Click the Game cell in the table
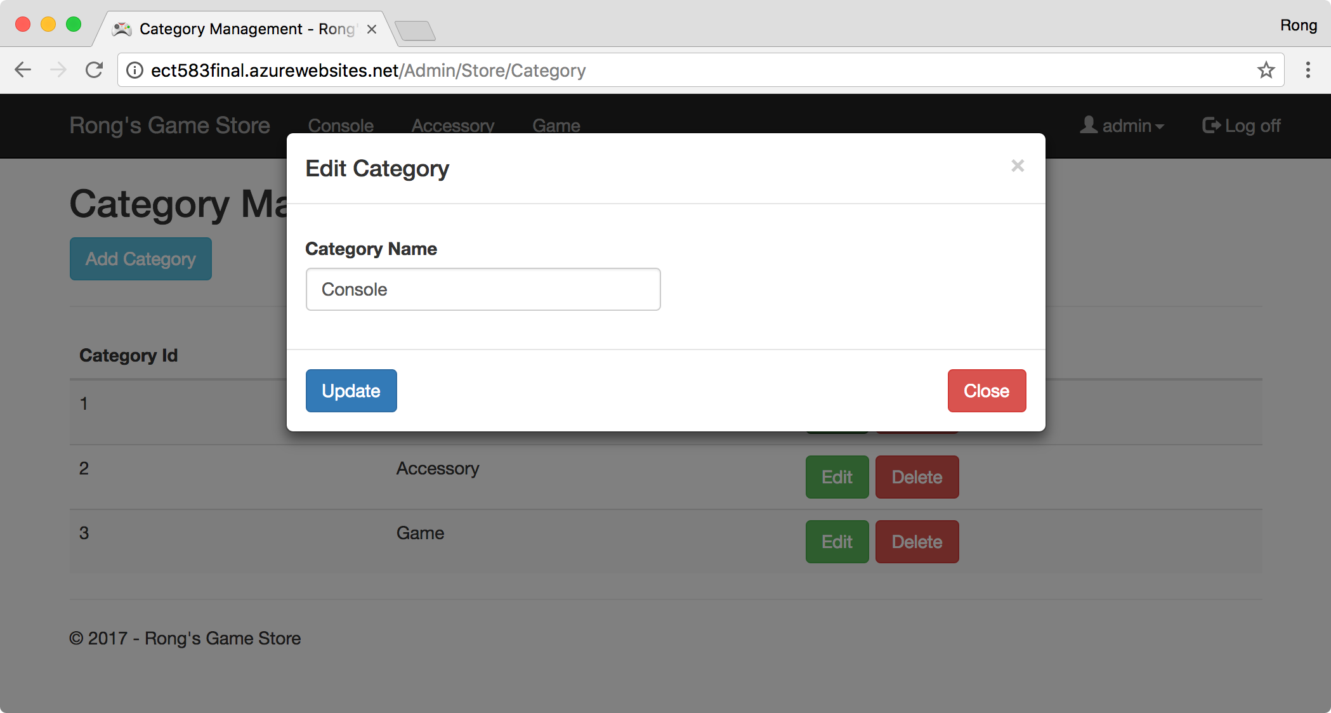The width and height of the screenshot is (1331, 713). 420,533
